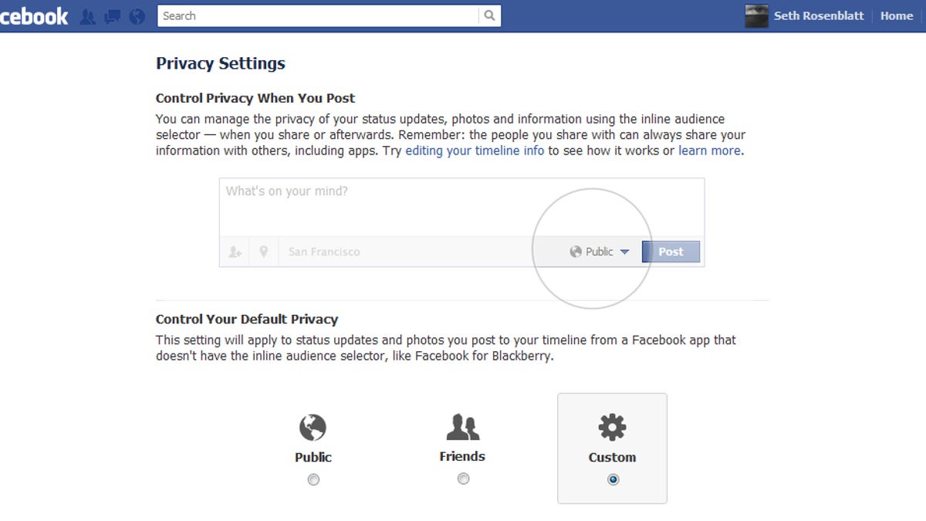926x521 pixels.
Task: Select the Custom radio button
Action: tap(613, 479)
